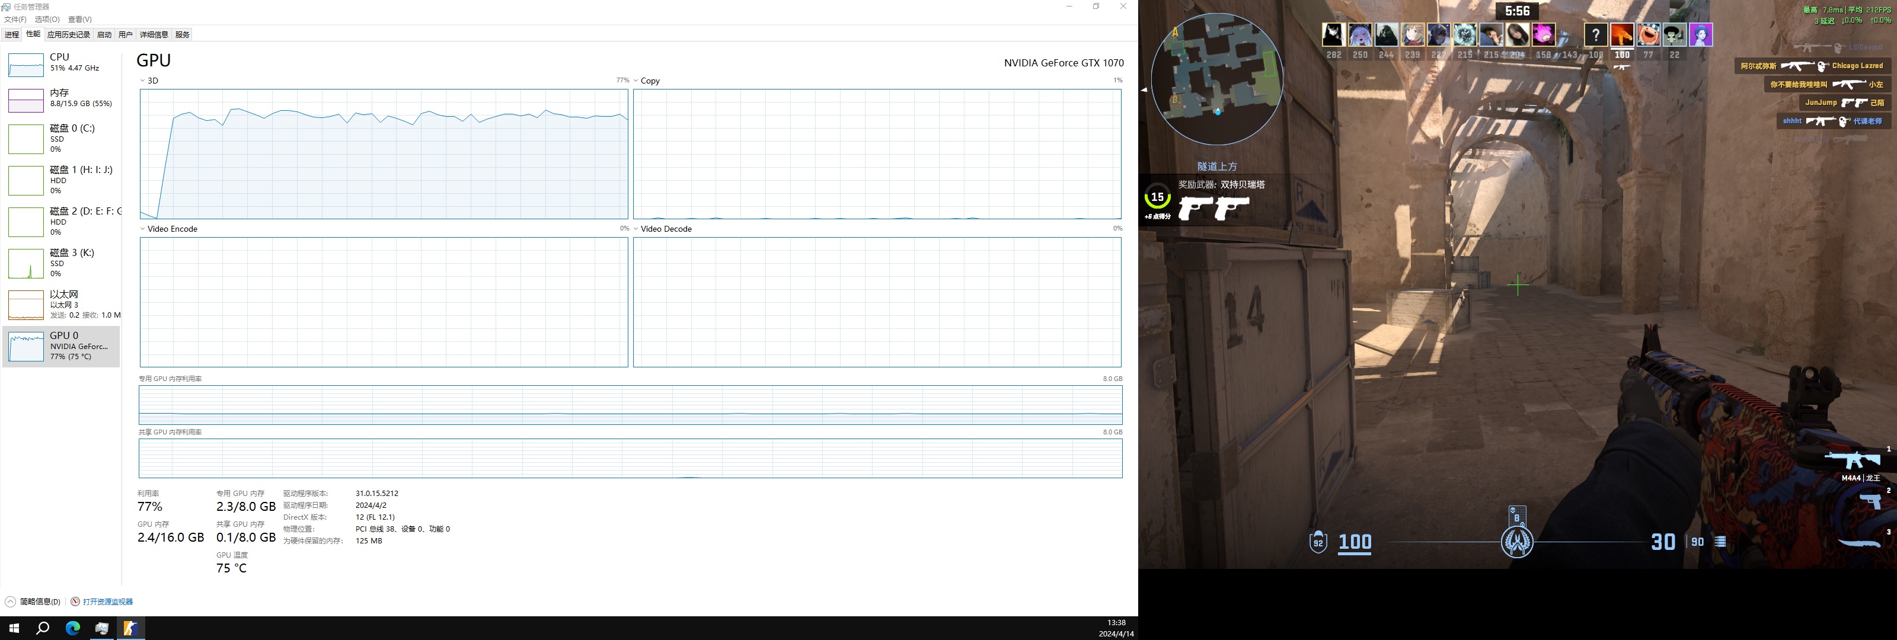Switch to the 用户 tab
The height and width of the screenshot is (640, 1897).
pyautogui.click(x=126, y=34)
